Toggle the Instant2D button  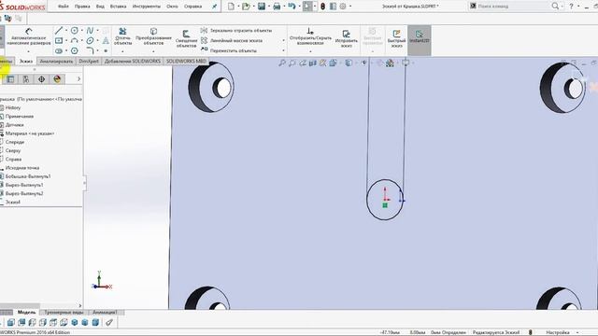420,40
